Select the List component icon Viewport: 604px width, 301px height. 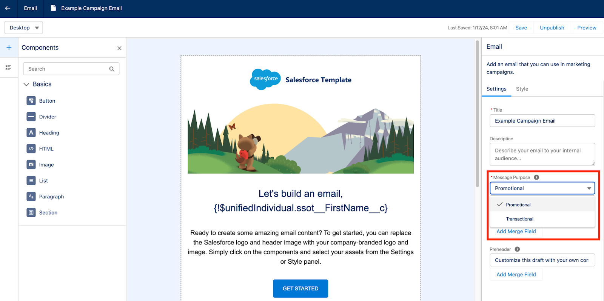click(31, 181)
